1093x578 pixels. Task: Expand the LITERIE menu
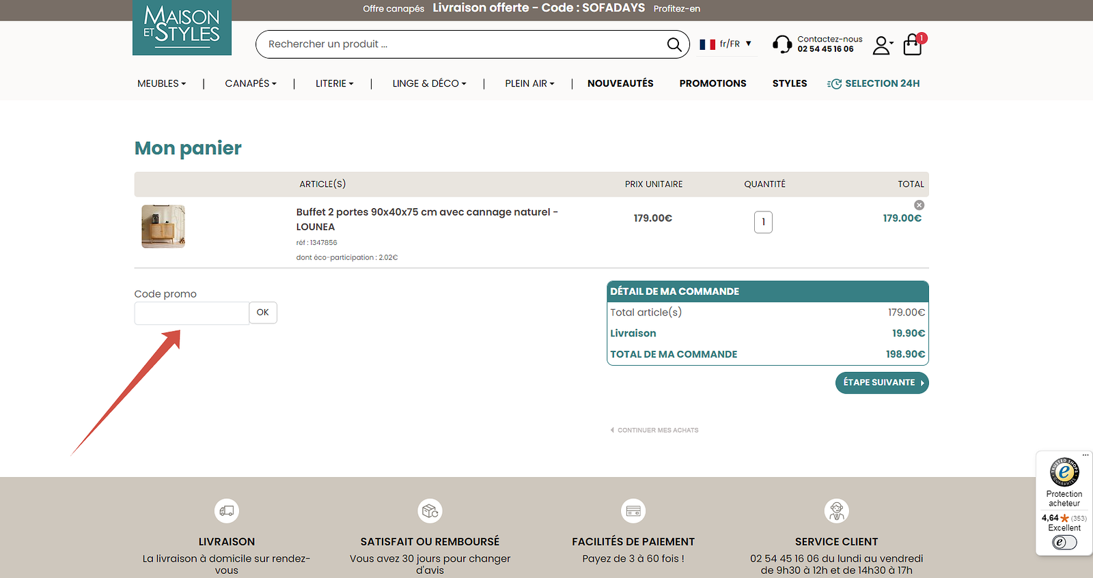click(335, 84)
